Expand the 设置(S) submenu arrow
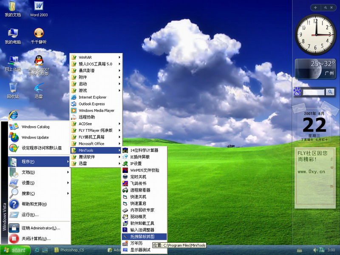The image size is (340, 255). 68,183
